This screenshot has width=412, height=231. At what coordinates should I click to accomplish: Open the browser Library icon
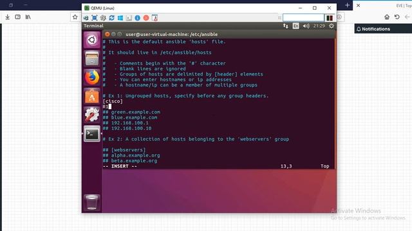[28, 17]
